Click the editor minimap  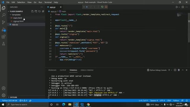coord(180,15)
